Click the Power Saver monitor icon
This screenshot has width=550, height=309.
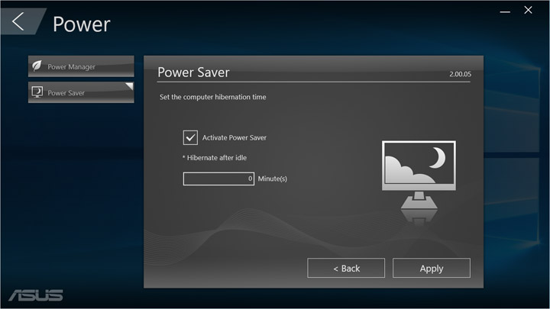[37, 92]
